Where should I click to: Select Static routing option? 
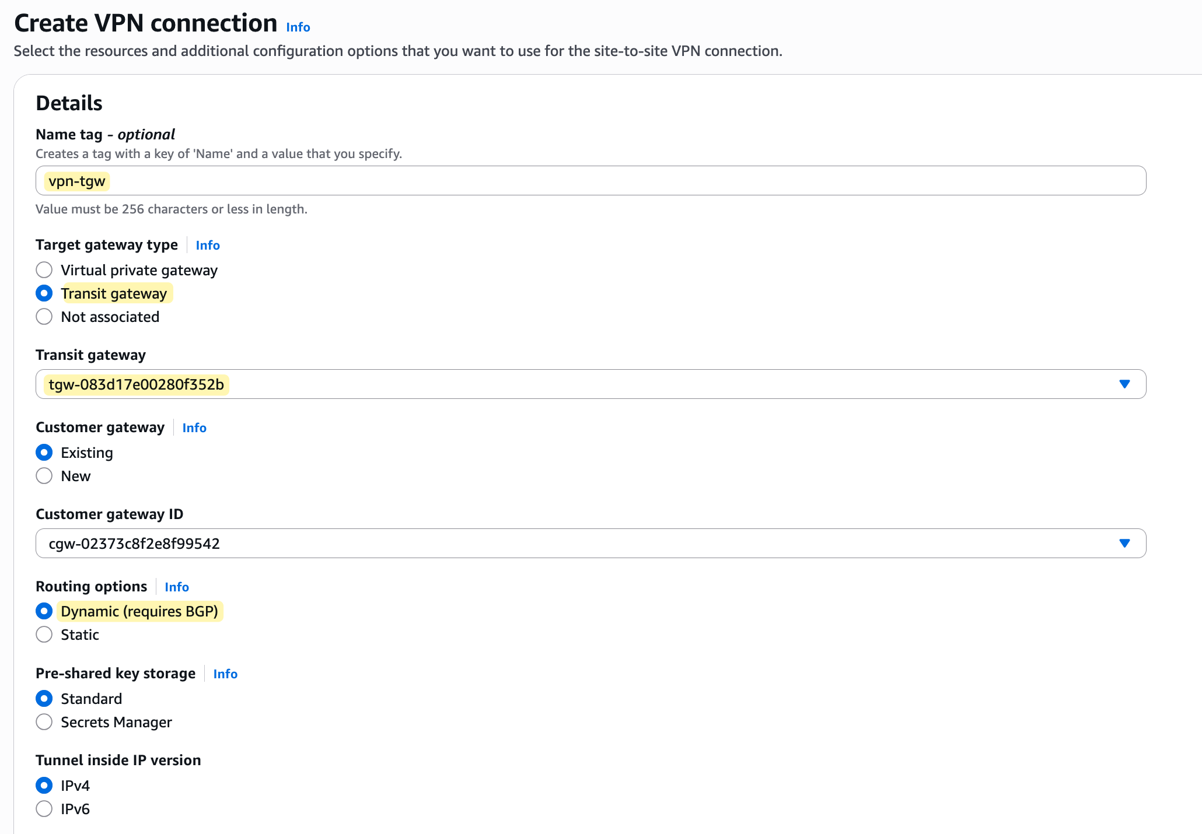(44, 635)
